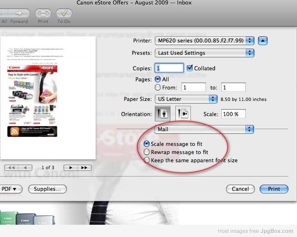Open Presets dropdown Last Used Settings
Viewport: 297px width, 237px height.
click(204, 53)
